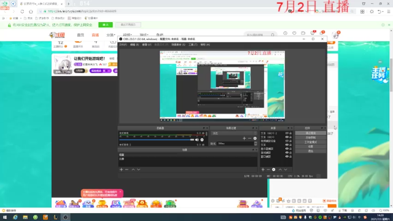
Task: Remove selected source with minus icon
Action: 268,169
